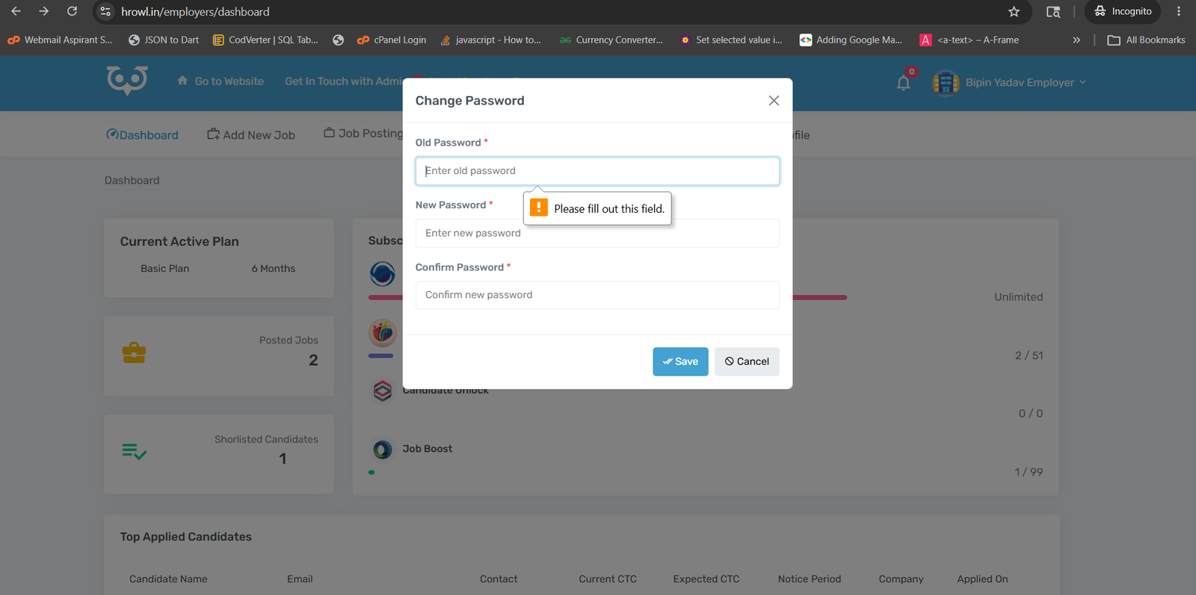Screen dimensions: 1196x595
Task: Click the Current CTC column header
Action: 608,579
